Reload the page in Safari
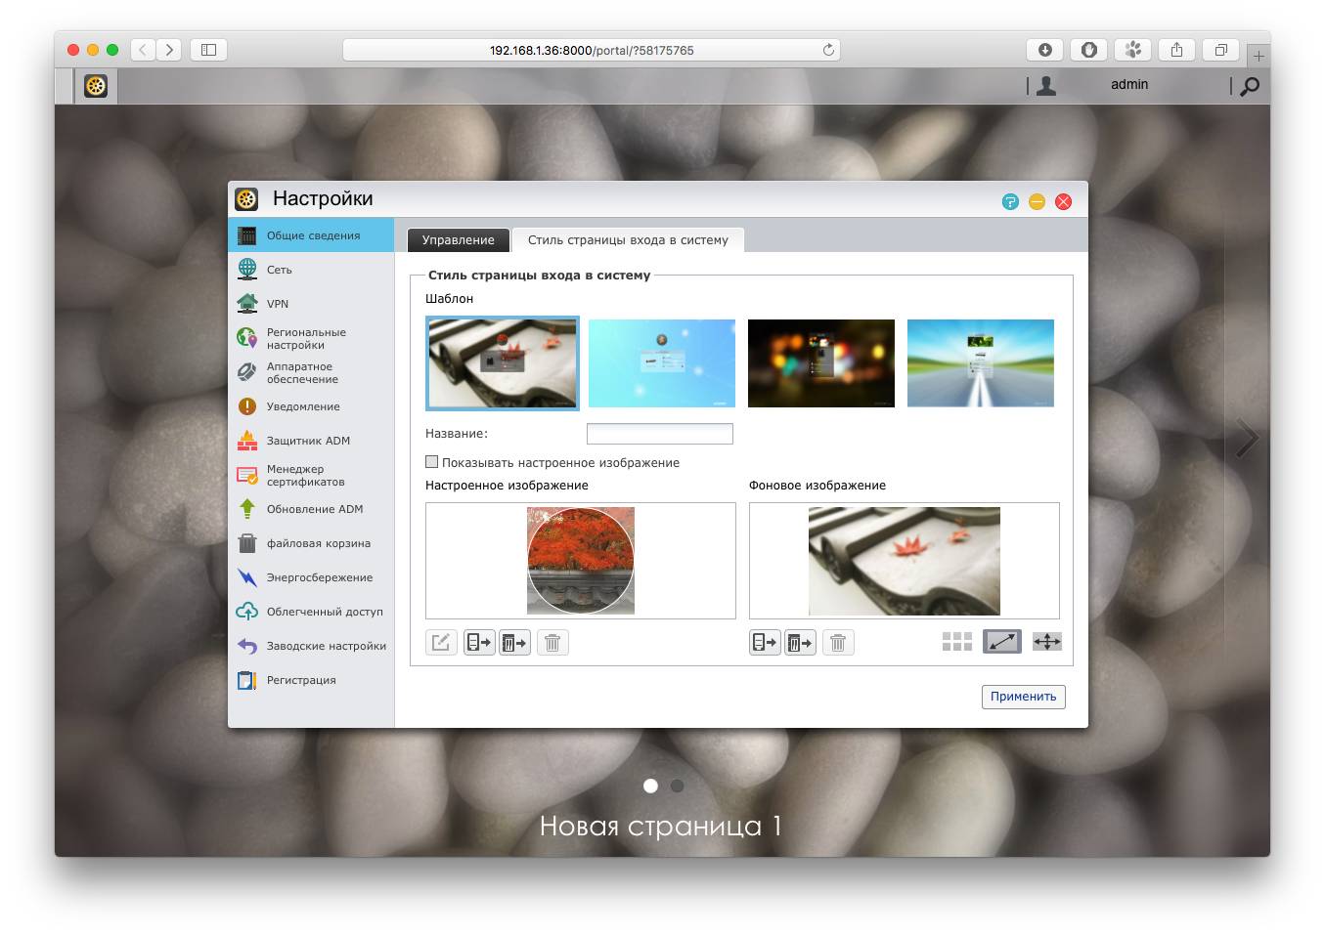Viewport: 1325px width, 935px height. point(828,50)
